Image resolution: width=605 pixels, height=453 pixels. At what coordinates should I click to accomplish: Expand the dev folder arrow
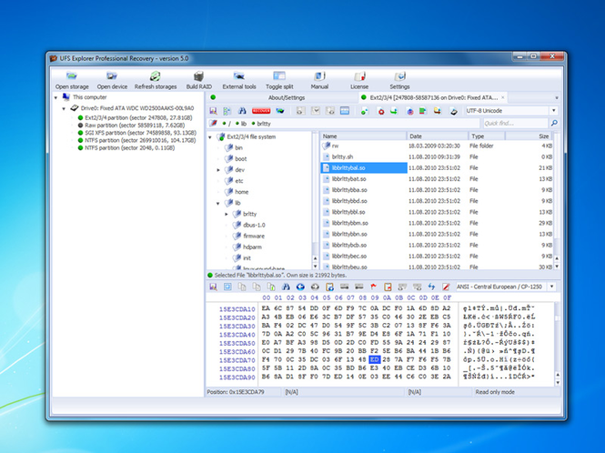click(x=218, y=170)
